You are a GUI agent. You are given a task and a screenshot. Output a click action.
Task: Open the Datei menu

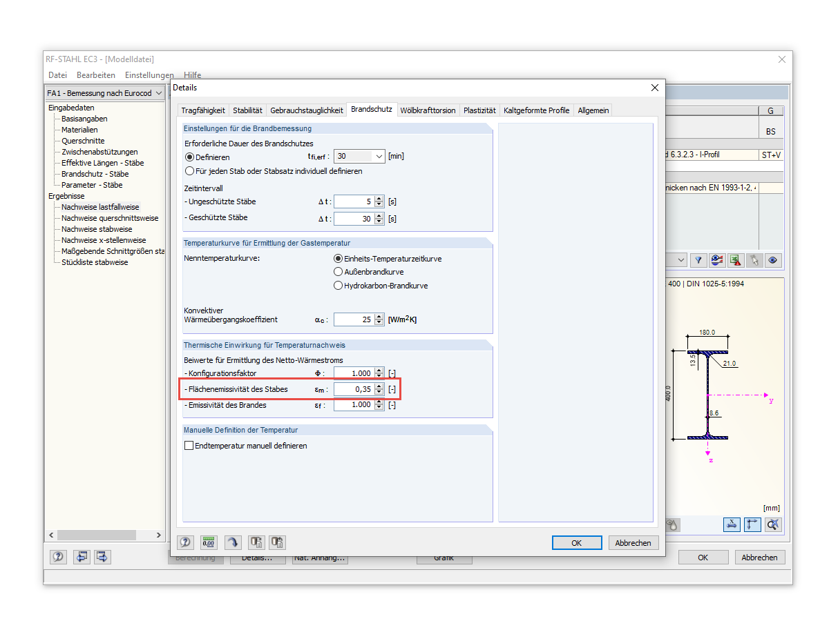(57, 75)
